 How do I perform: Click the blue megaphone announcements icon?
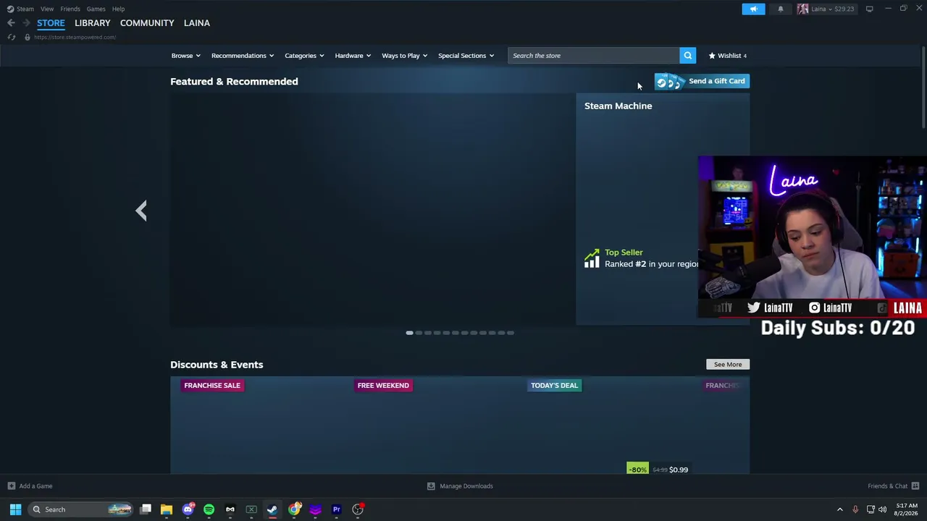753,9
